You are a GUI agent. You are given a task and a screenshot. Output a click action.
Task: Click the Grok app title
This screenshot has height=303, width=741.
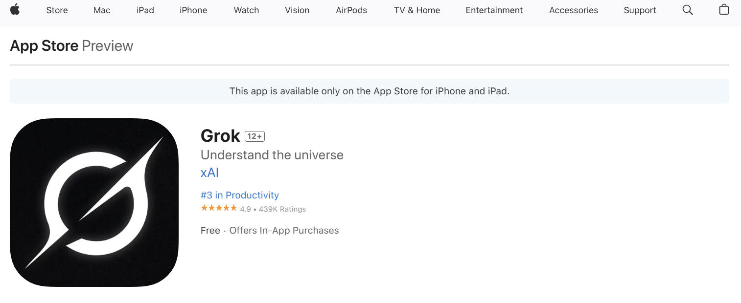pos(220,135)
